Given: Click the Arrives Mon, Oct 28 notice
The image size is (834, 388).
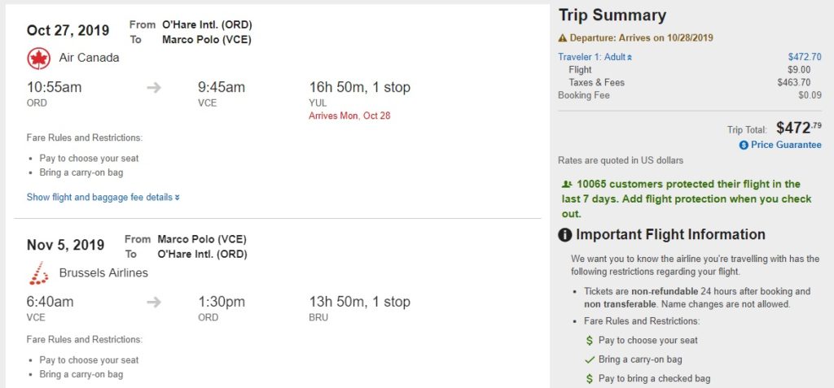Looking at the screenshot, I should click(x=349, y=116).
